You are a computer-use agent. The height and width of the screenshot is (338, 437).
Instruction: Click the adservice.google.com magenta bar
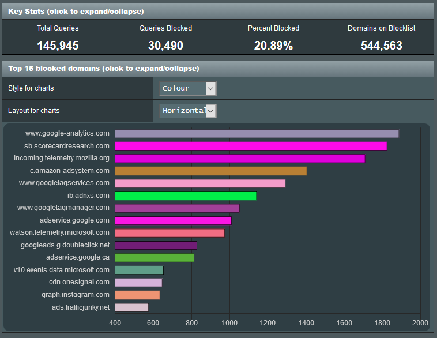click(173, 220)
